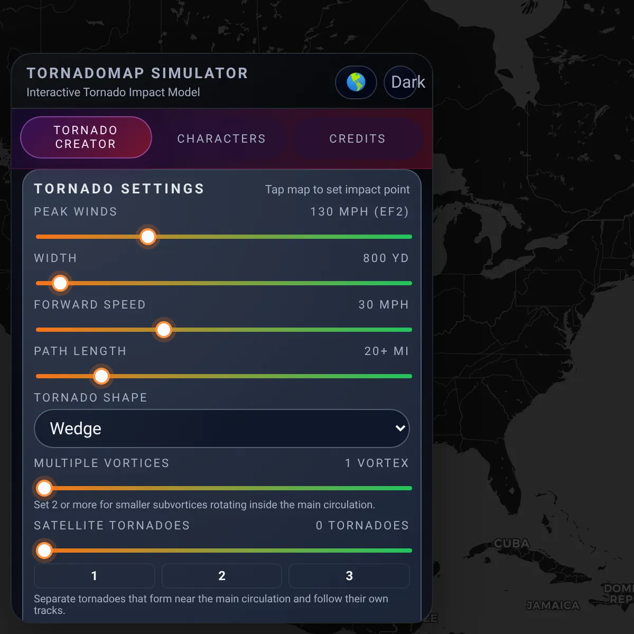
Task: Click the Satellite Tornadoes slider handle
Action: coord(44,551)
